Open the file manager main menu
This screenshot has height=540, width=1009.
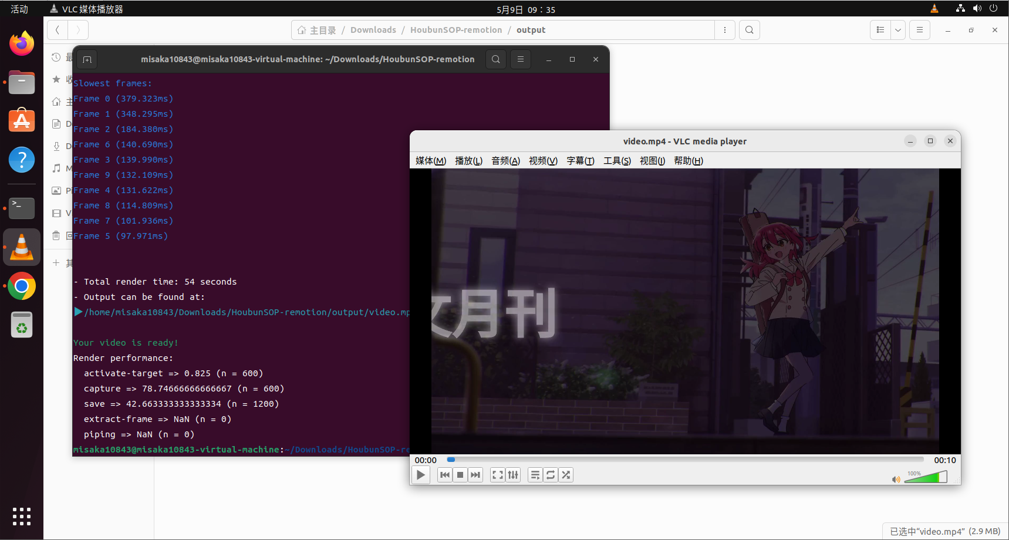[x=920, y=30]
